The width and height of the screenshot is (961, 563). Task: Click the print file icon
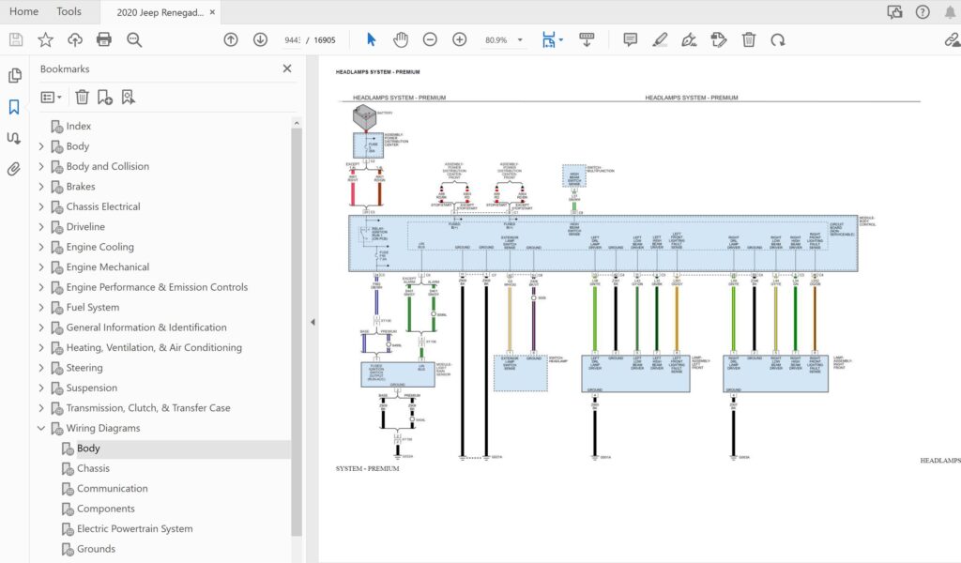pos(104,39)
